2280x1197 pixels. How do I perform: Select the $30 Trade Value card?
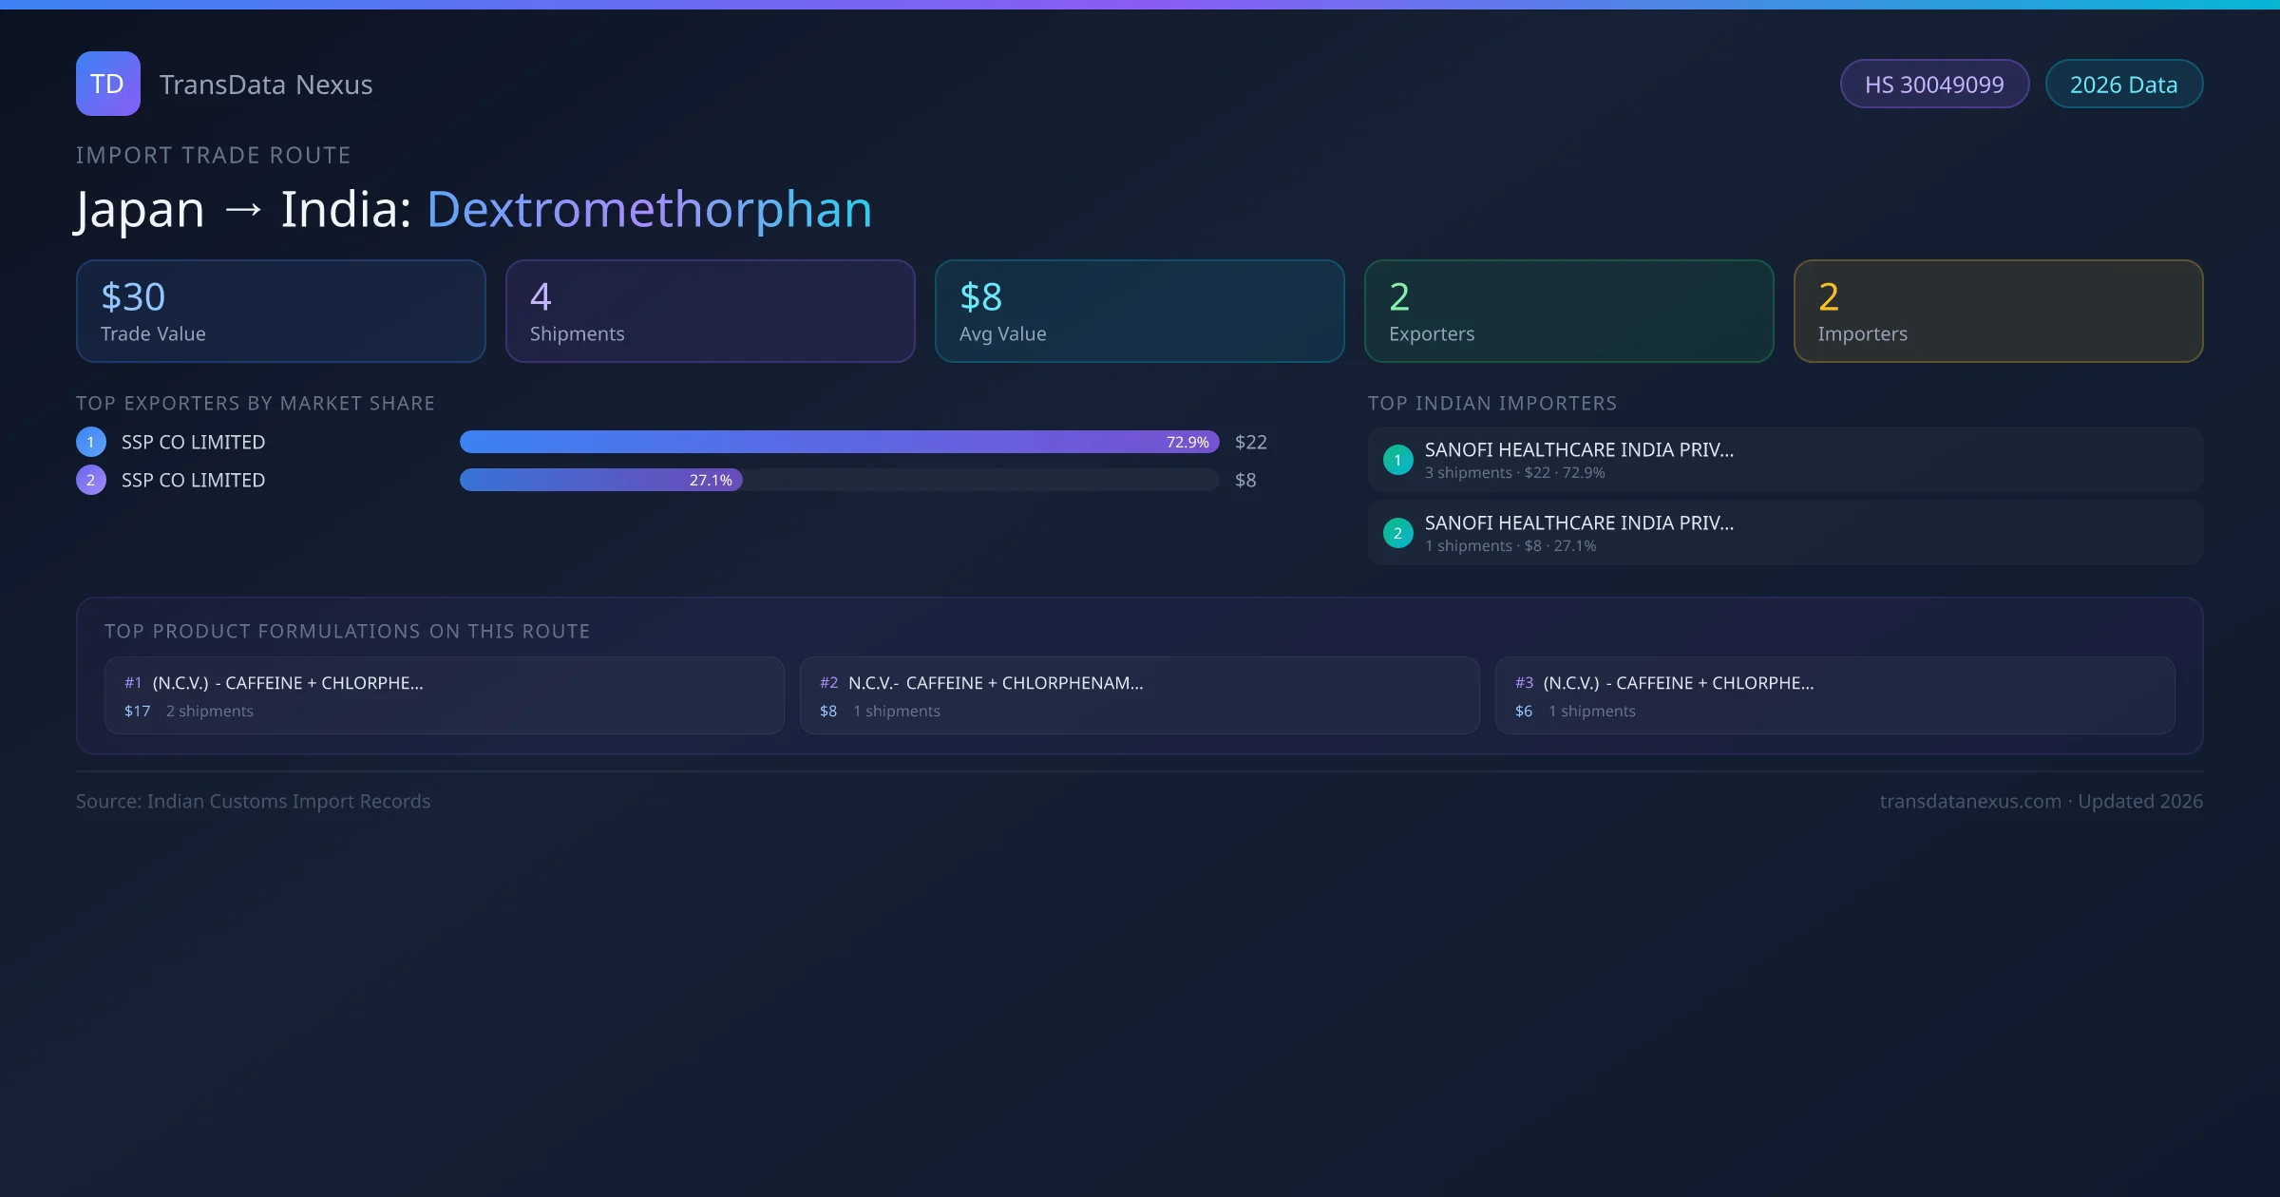(x=280, y=312)
